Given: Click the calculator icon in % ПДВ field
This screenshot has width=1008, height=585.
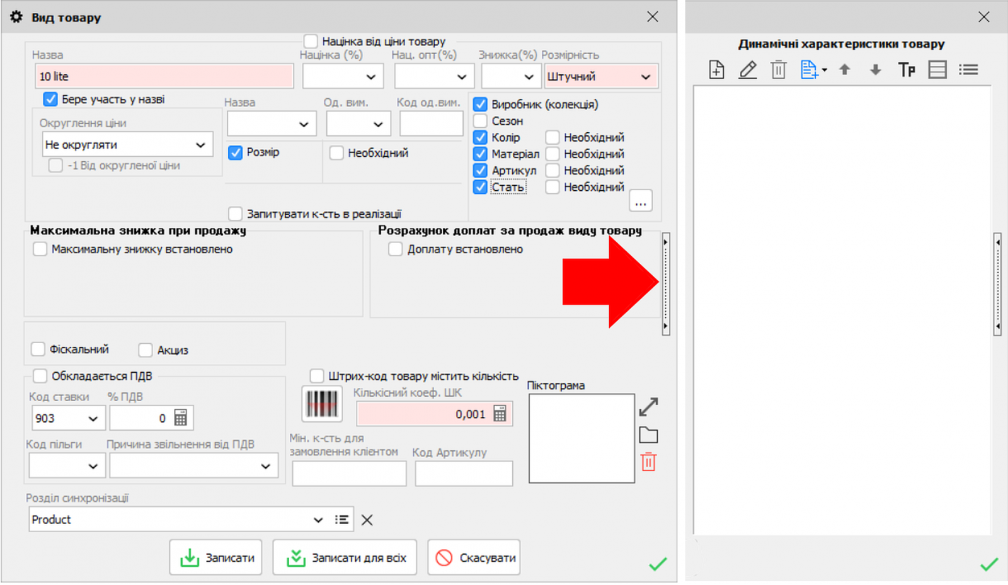Looking at the screenshot, I should (181, 418).
